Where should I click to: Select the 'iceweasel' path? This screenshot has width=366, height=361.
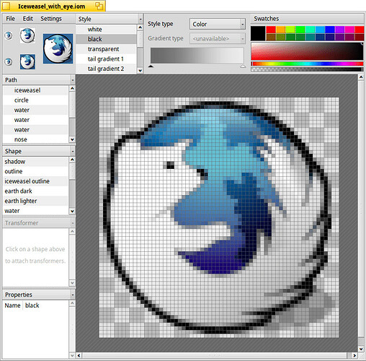click(x=35, y=90)
